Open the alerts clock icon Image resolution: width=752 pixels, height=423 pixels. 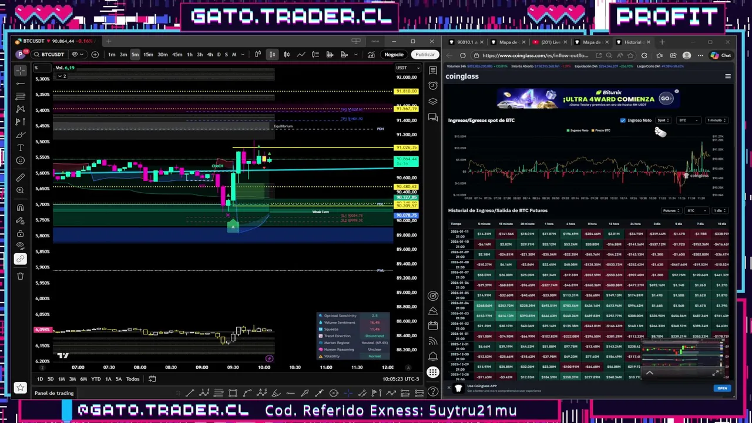pyautogui.click(x=433, y=86)
